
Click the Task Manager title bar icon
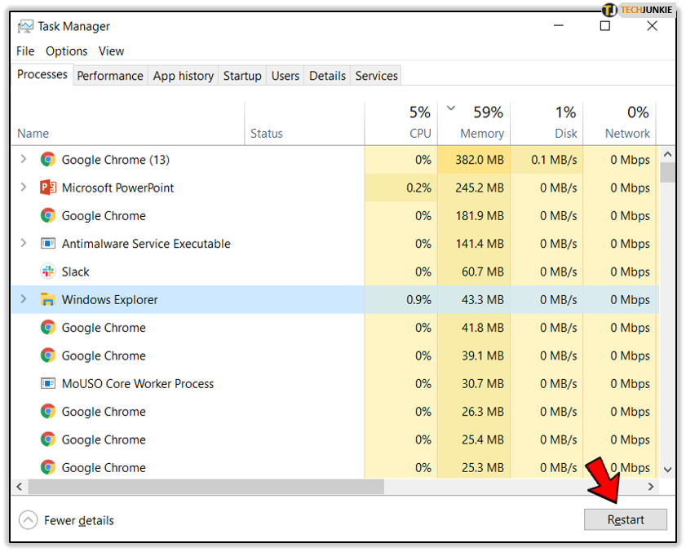(x=25, y=26)
